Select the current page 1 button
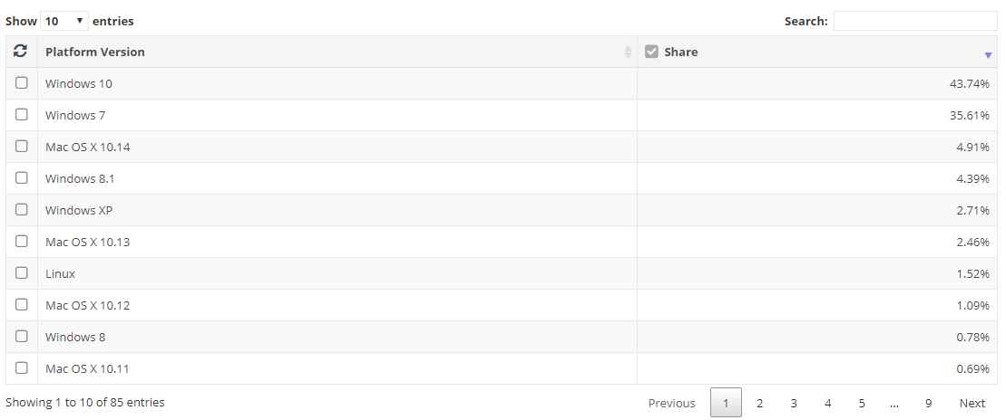The height and width of the screenshot is (420, 1006). point(726,403)
